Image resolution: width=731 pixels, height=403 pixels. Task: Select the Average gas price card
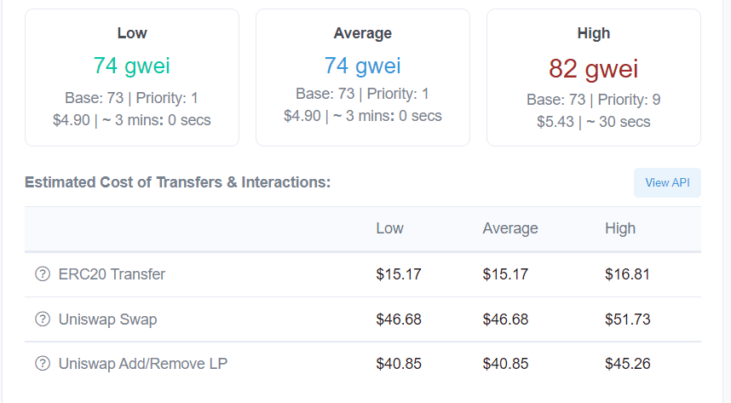(x=363, y=78)
